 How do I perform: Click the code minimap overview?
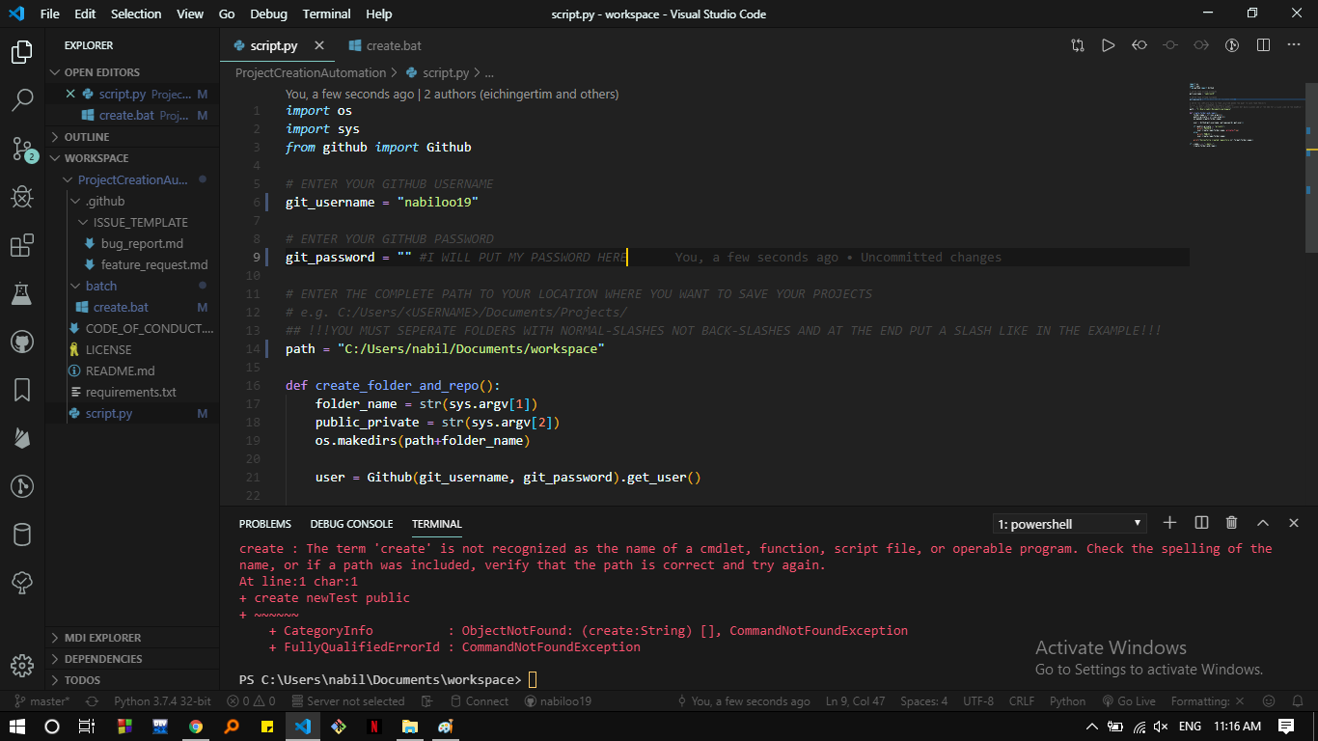(1247, 116)
